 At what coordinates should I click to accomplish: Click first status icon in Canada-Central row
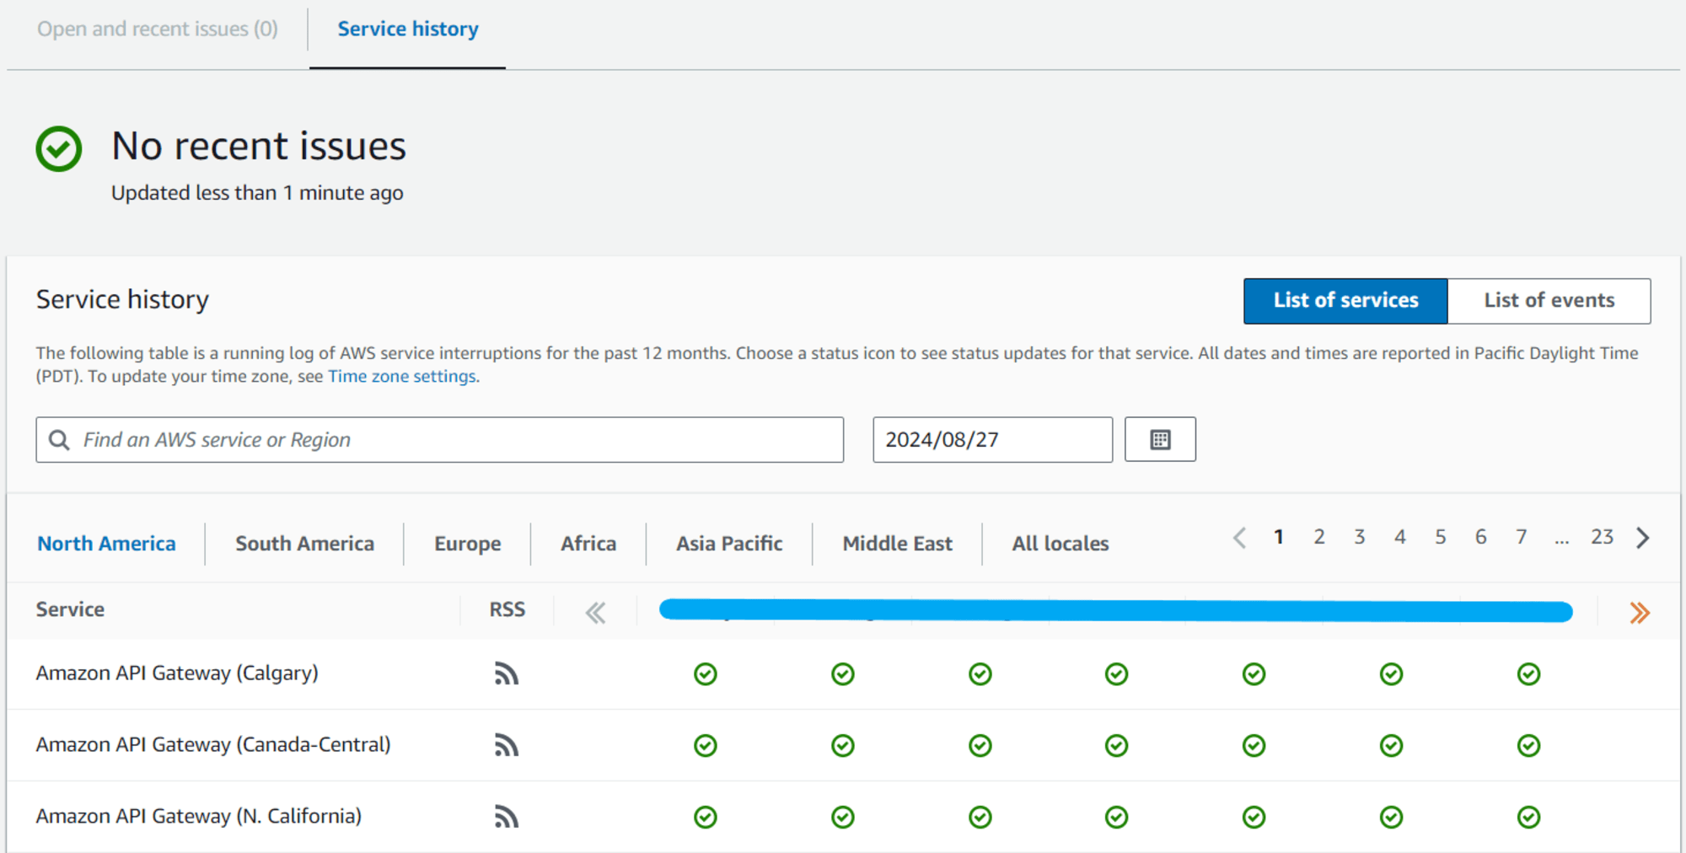pyautogui.click(x=706, y=746)
